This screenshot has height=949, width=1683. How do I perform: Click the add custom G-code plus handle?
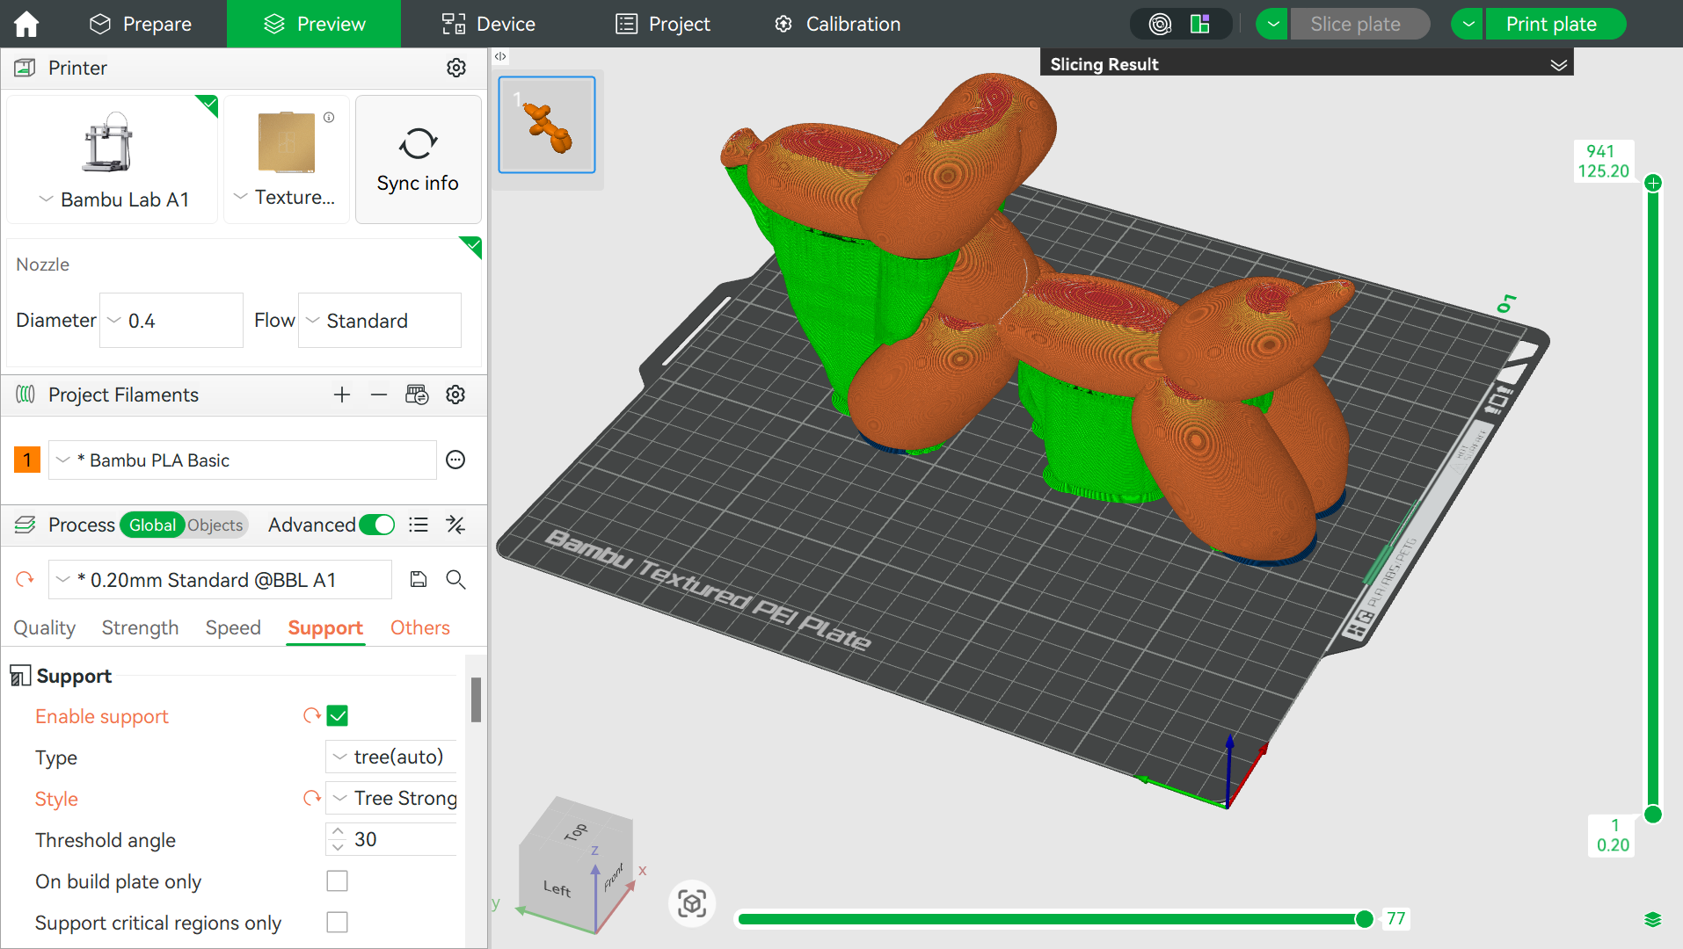pos(1653,183)
